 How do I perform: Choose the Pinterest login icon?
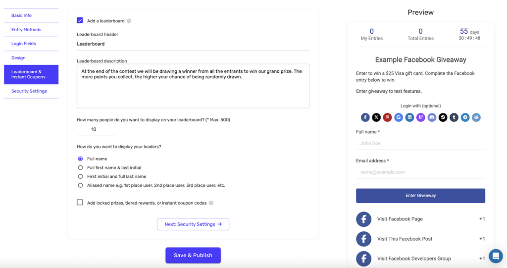coord(388,117)
